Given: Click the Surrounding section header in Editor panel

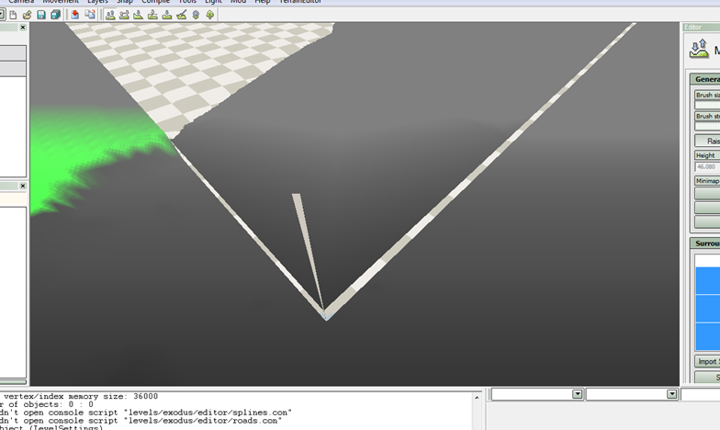Looking at the screenshot, I should click(705, 243).
